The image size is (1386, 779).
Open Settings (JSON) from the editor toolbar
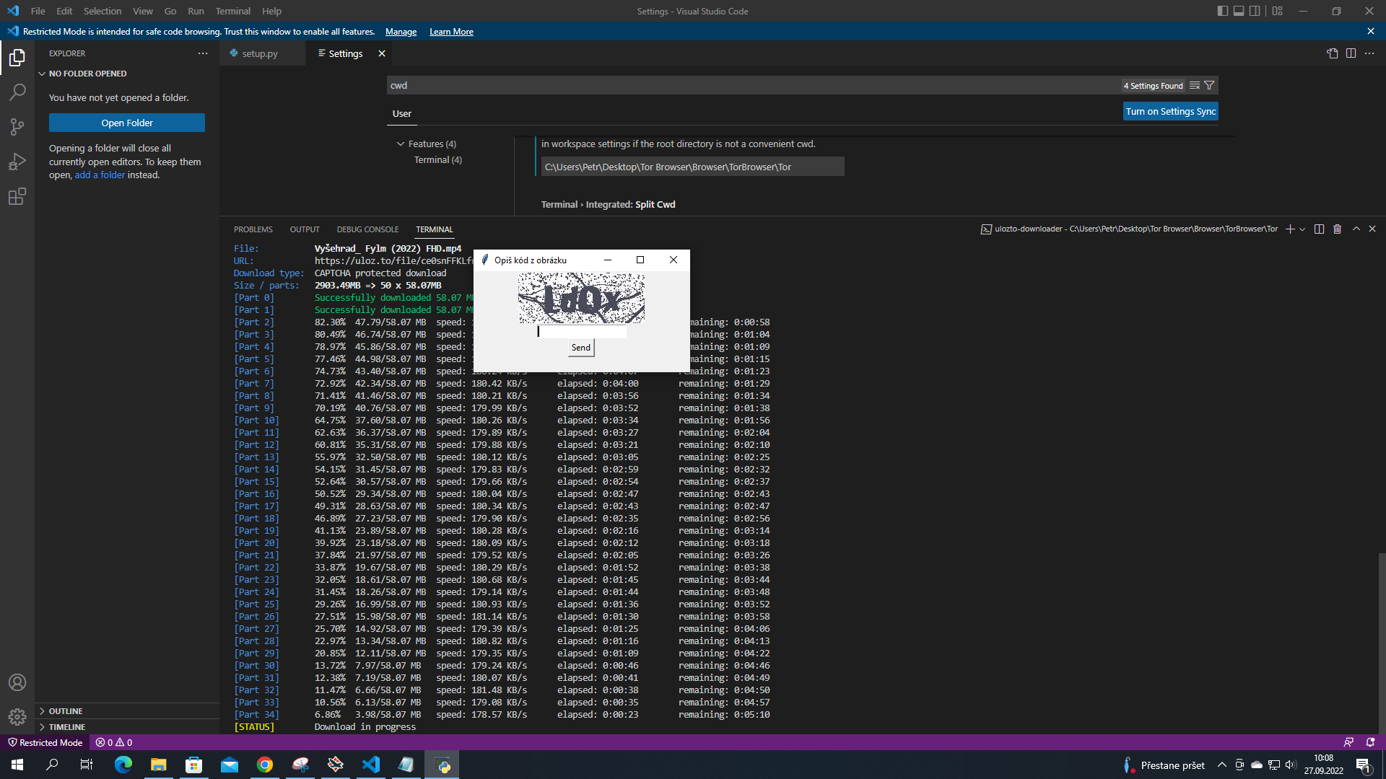pos(1333,53)
